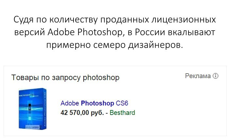This screenshot has width=229, height=140.
Task: Click the bold word Photoshop in the link
Action: tap(97, 104)
